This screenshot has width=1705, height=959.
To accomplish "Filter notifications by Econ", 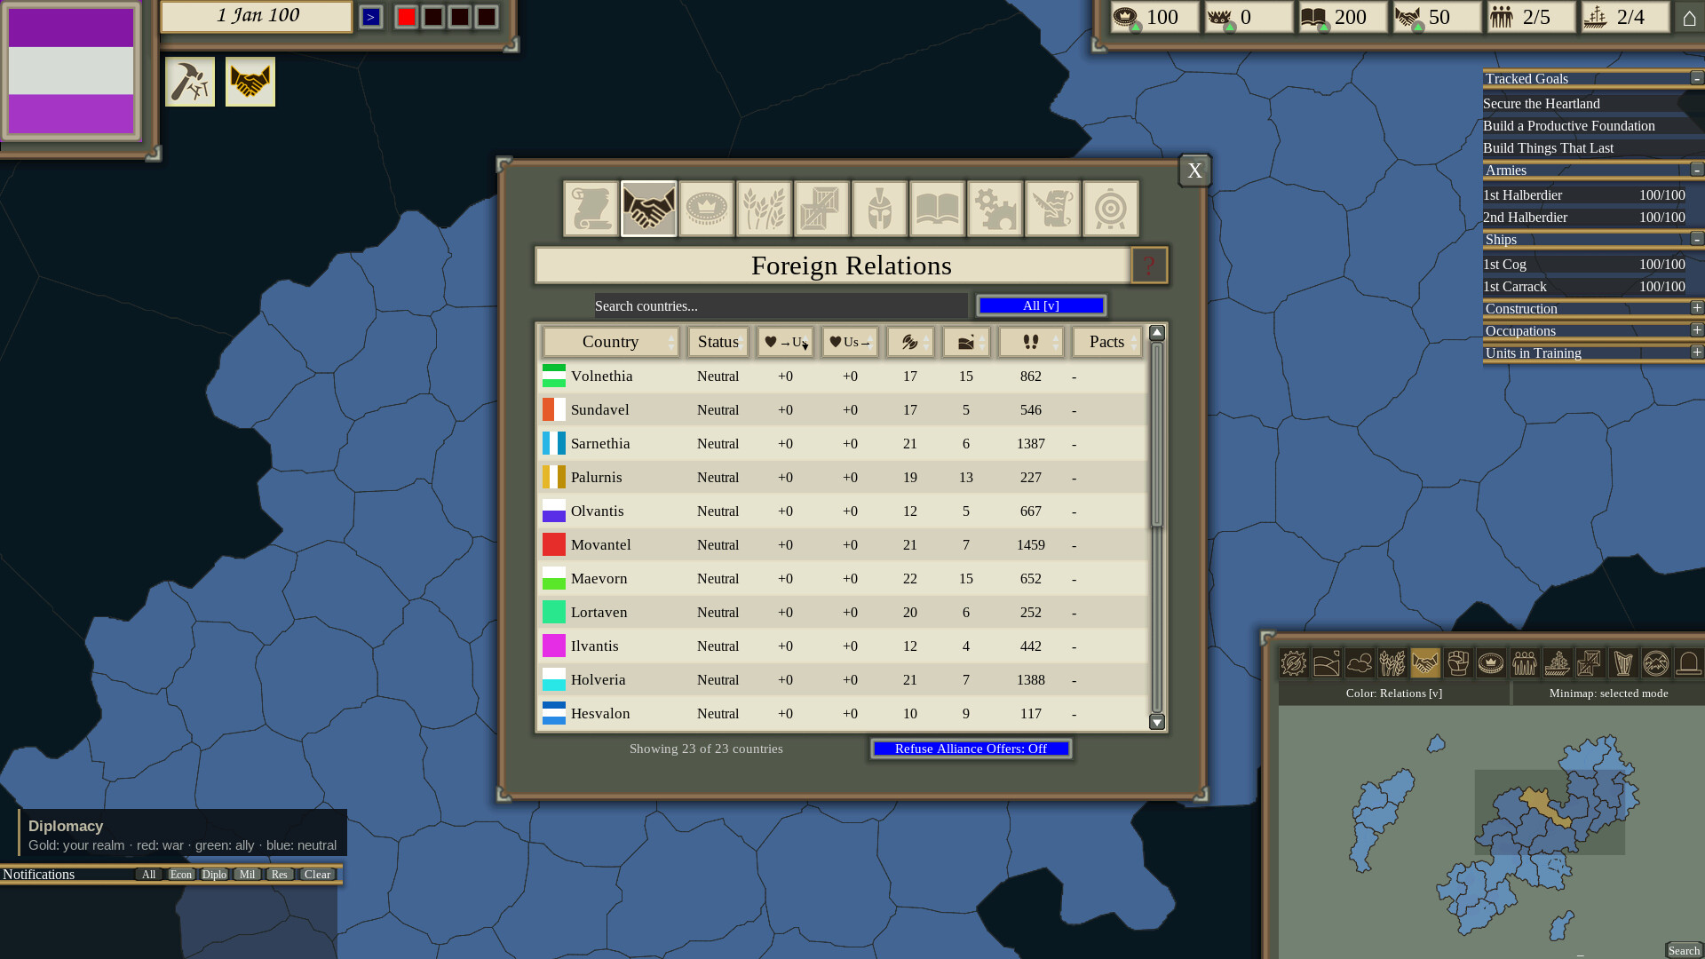I will [181, 875].
